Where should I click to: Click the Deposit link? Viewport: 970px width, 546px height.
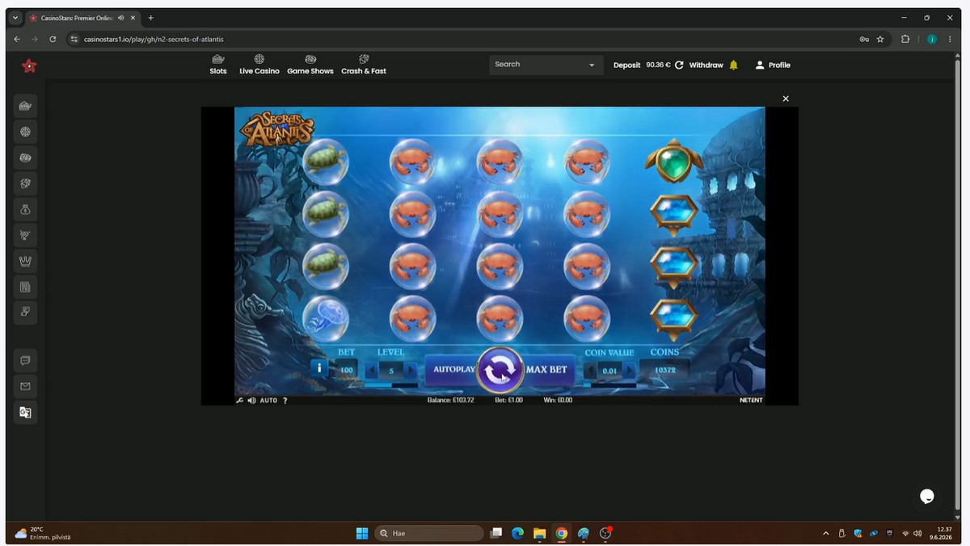627,65
